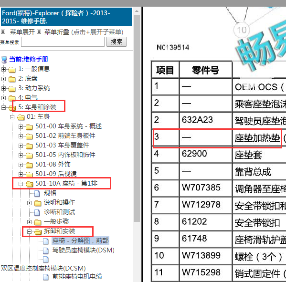Expand the 说明和操作 node
The width and height of the screenshot is (286, 282).
30,203
